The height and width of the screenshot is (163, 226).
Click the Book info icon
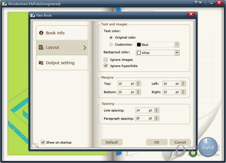[41, 33]
